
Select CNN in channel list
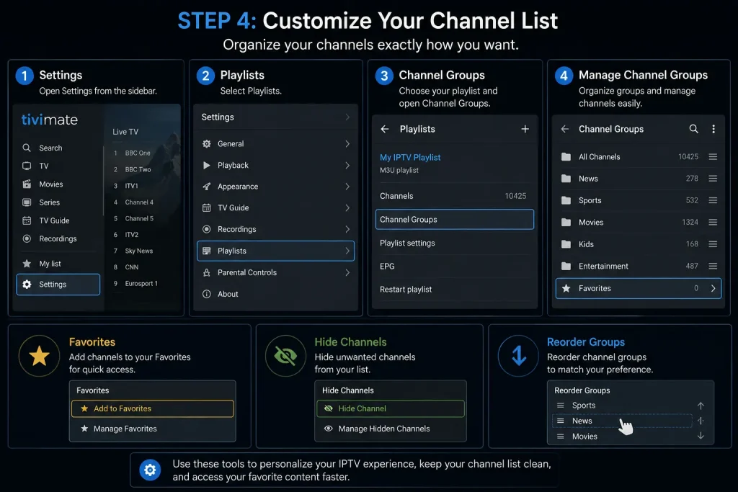tap(127, 267)
